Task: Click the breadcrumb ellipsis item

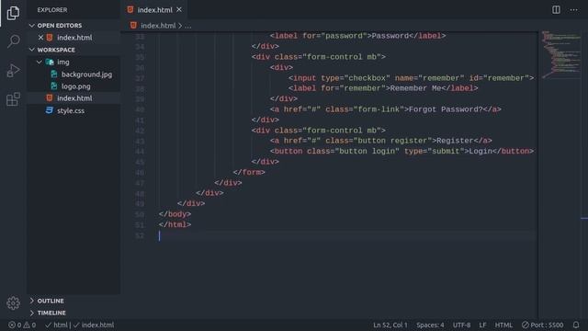Action: click(x=187, y=26)
